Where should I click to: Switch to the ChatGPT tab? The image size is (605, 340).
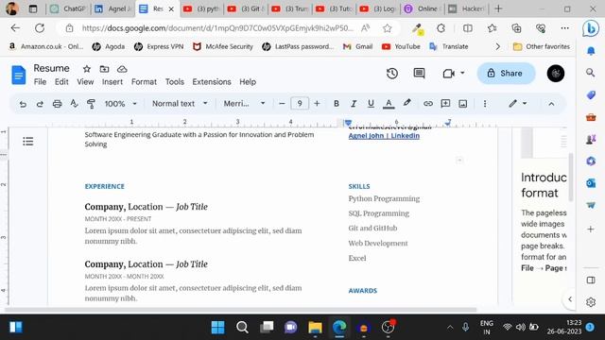68,8
